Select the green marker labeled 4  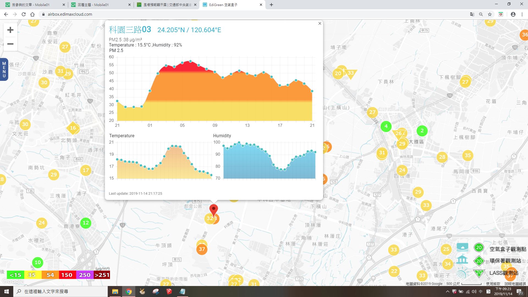click(x=386, y=126)
